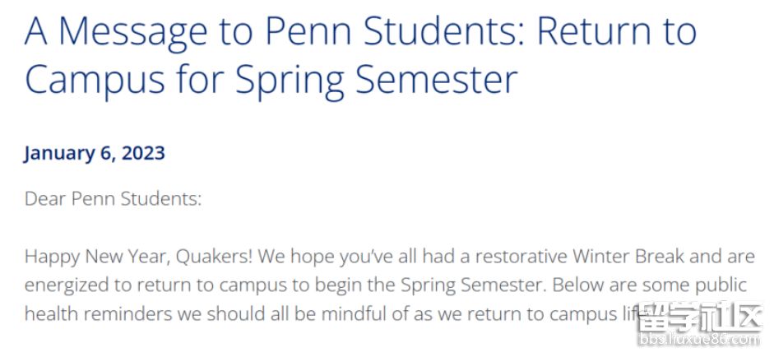Select the January 6, 2023 date
The image size is (774, 357).
tap(95, 153)
